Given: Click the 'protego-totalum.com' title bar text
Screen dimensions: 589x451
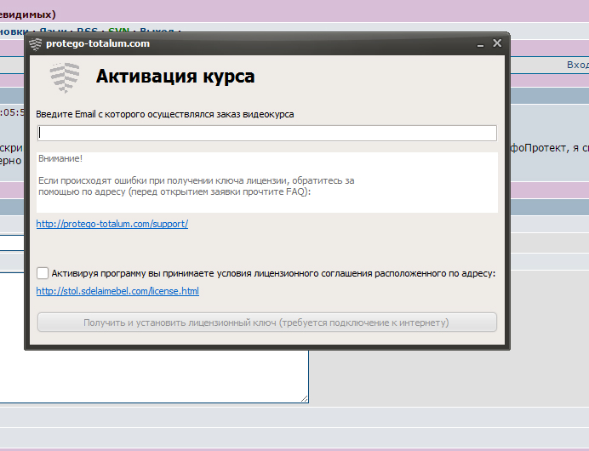Looking at the screenshot, I should [x=98, y=43].
